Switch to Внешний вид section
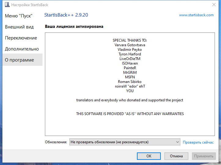The height and width of the screenshot is (165, 221). (x=19, y=27)
